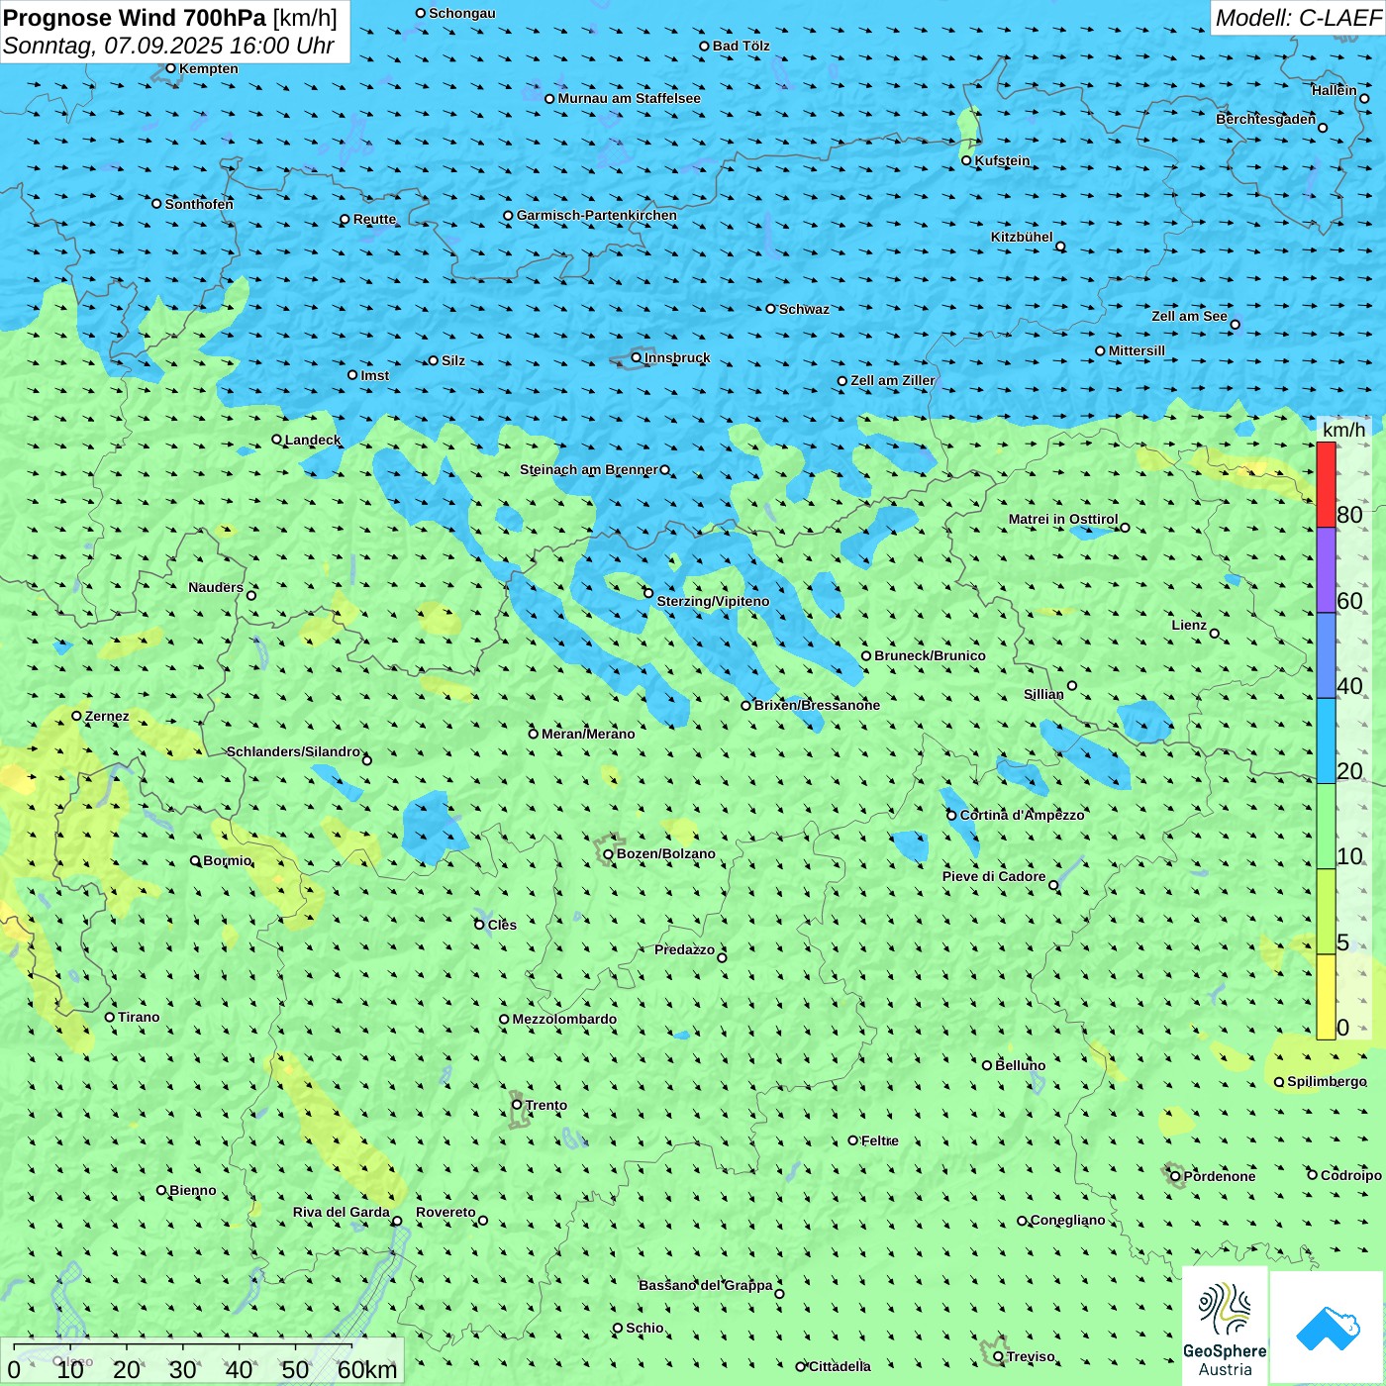Viewport: 1386px width, 1386px height.
Task: Select the 'Matrei in Osttirol' label
Action: (1063, 519)
